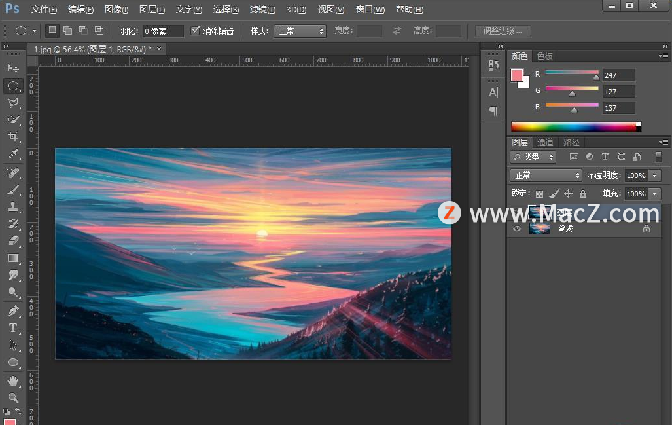Screen dimensions: 672x425
Task: Open the Paragraph panel icon
Action: [493, 111]
